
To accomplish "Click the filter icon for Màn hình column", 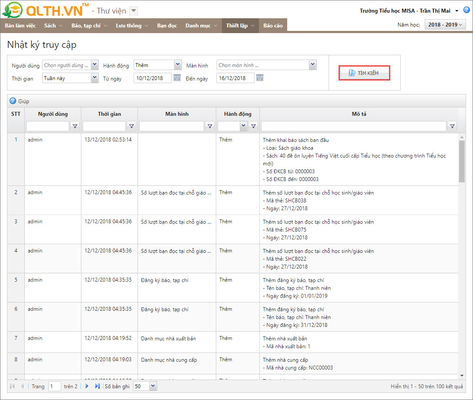I will (x=210, y=126).
